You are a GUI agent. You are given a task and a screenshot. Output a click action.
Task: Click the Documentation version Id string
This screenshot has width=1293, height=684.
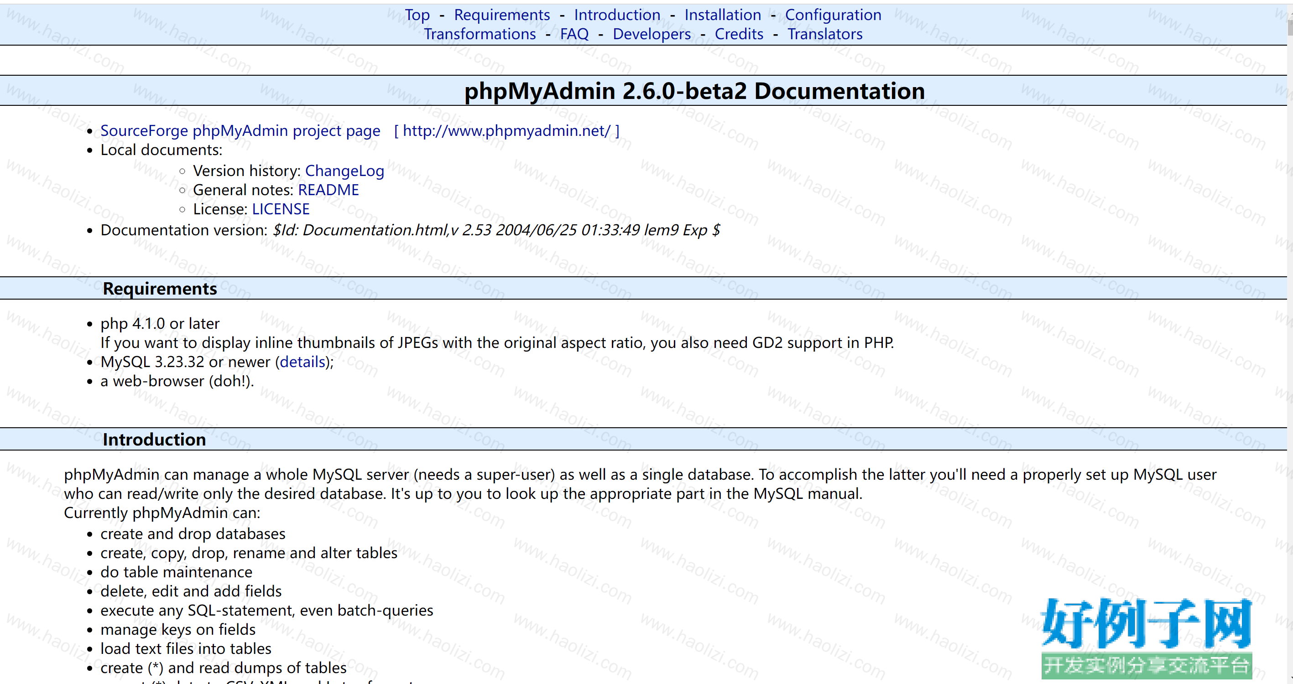(496, 230)
